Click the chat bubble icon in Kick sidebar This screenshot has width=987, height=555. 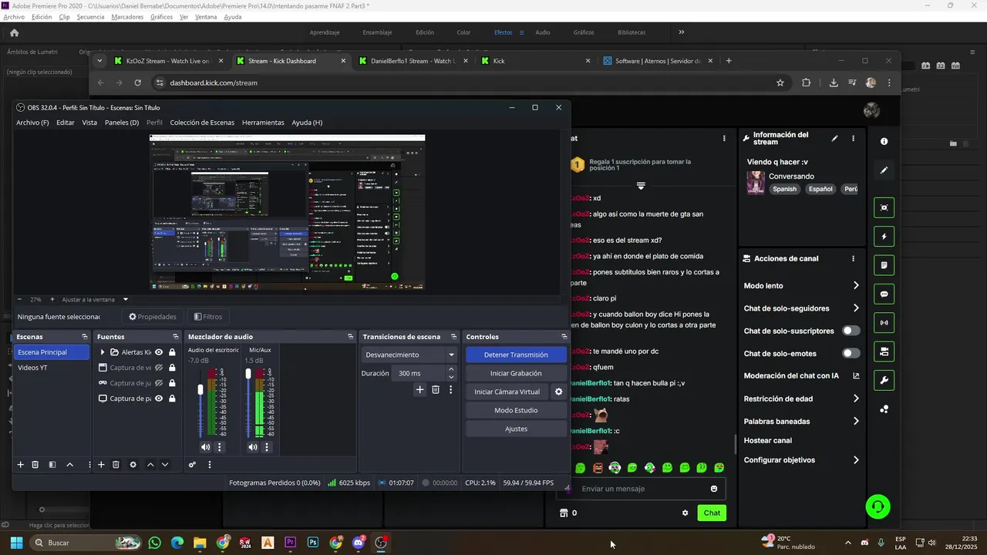[x=884, y=294]
